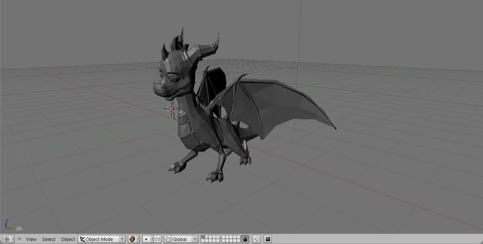The height and width of the screenshot is (244, 483).
Task: Toggle move object centers only button
Action: coord(157,239)
